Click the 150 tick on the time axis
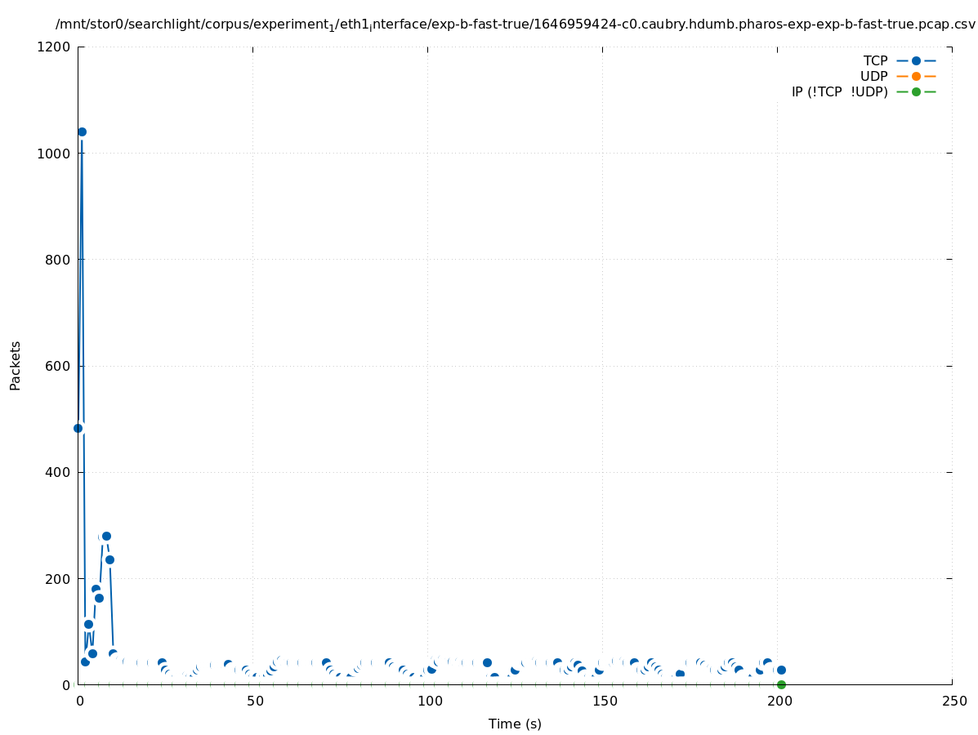This screenshot has height=735, width=978. pyautogui.click(x=603, y=702)
